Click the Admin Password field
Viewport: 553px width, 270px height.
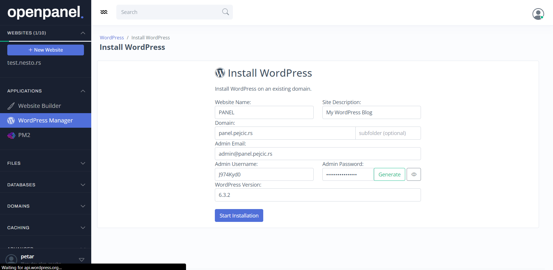click(348, 174)
